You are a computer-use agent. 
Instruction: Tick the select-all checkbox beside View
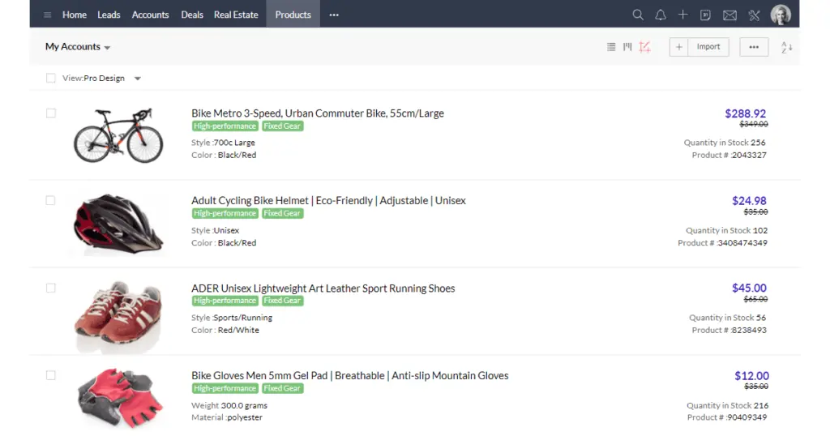tap(51, 79)
